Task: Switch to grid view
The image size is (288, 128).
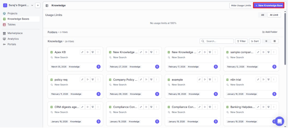Action: point(275,41)
